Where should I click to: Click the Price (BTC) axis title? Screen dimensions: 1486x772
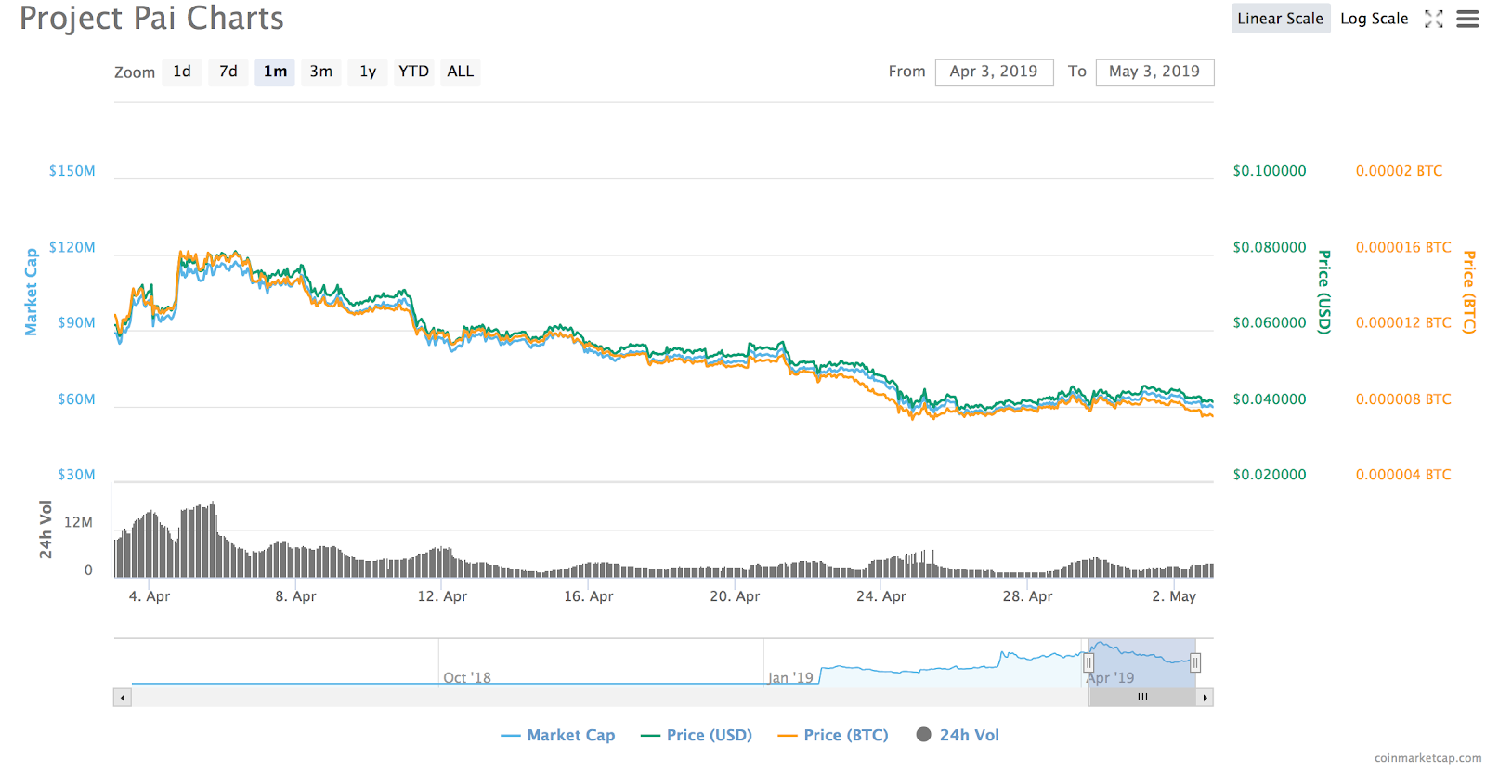(1469, 292)
